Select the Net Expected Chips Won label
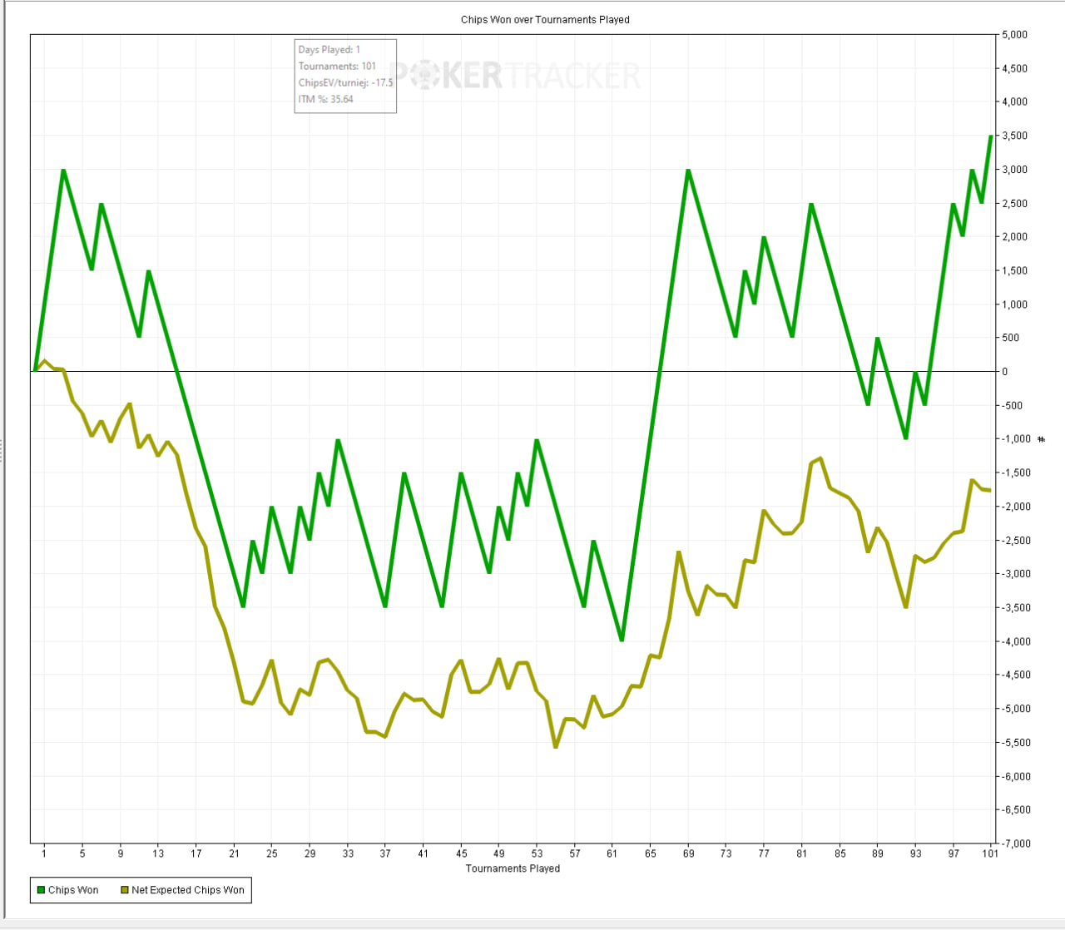 188,890
